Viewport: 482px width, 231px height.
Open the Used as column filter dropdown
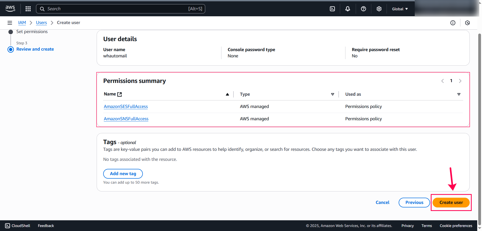click(x=459, y=94)
